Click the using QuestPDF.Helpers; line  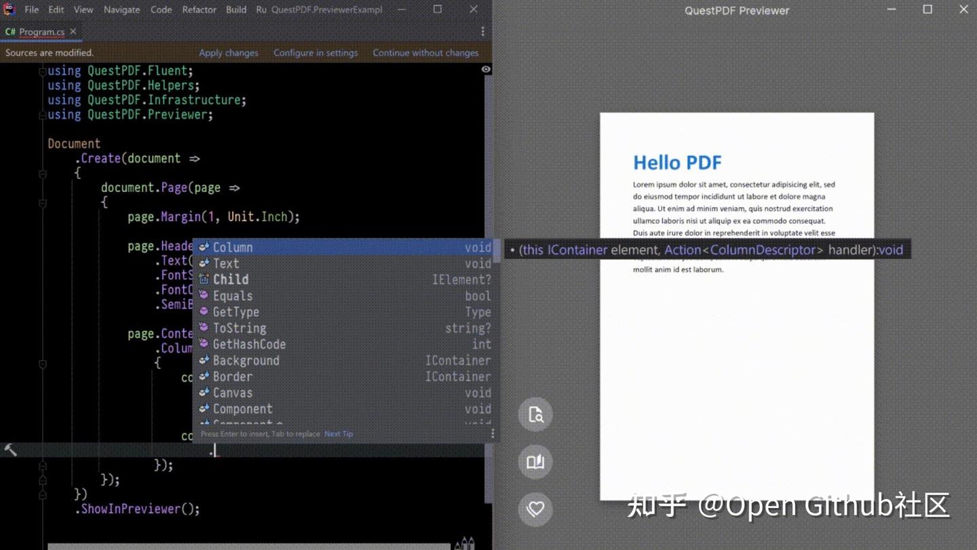pyautogui.click(x=123, y=85)
